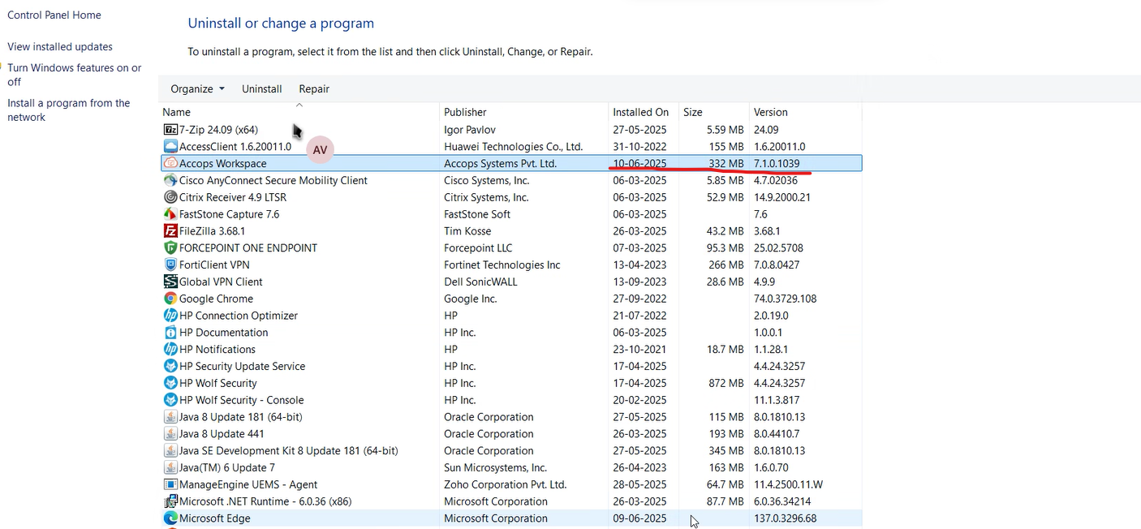Click the Java 8 Update 181 (64-bit) icon
Image resolution: width=1141 pixels, height=529 pixels.
170,417
